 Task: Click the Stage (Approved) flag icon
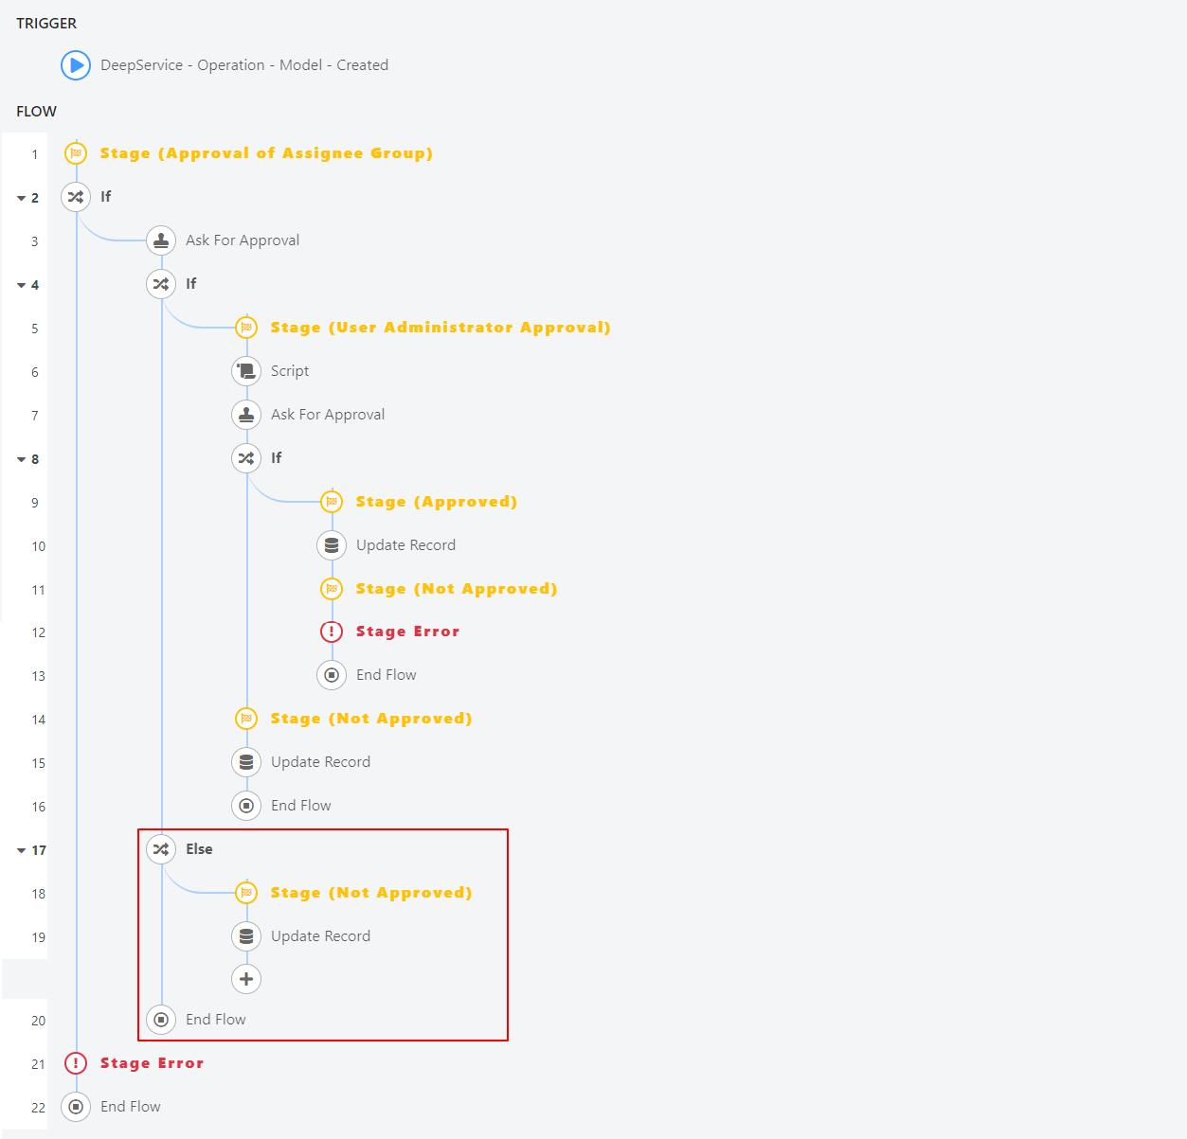(x=332, y=502)
